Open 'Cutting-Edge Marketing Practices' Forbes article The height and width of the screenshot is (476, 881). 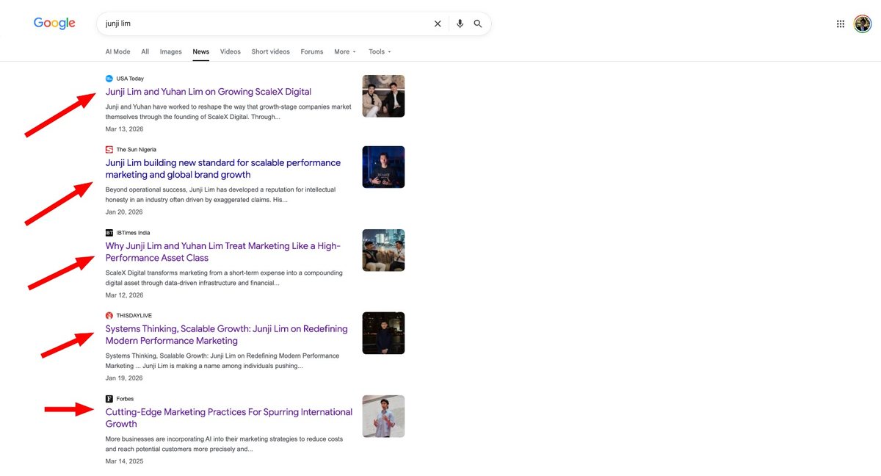229,418
